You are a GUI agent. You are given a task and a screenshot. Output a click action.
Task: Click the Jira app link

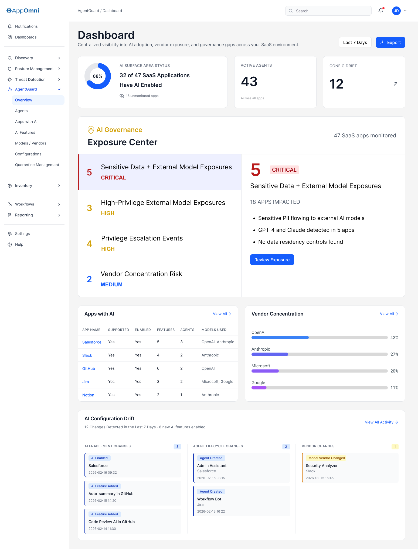pyautogui.click(x=86, y=382)
